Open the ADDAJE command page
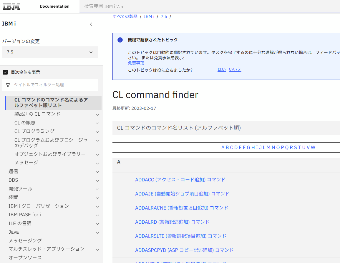 [182, 194]
